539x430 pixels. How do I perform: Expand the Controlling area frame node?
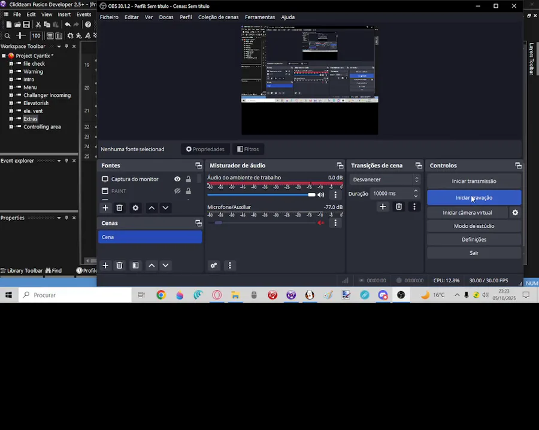pos(11,127)
